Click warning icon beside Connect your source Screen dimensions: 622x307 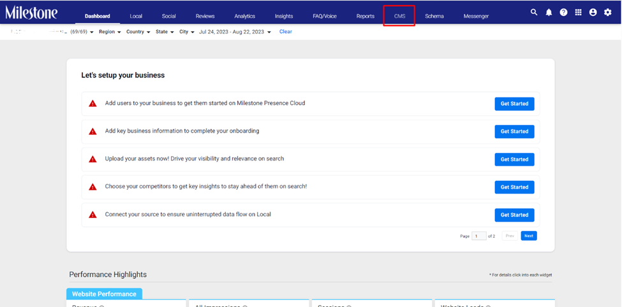click(x=93, y=215)
